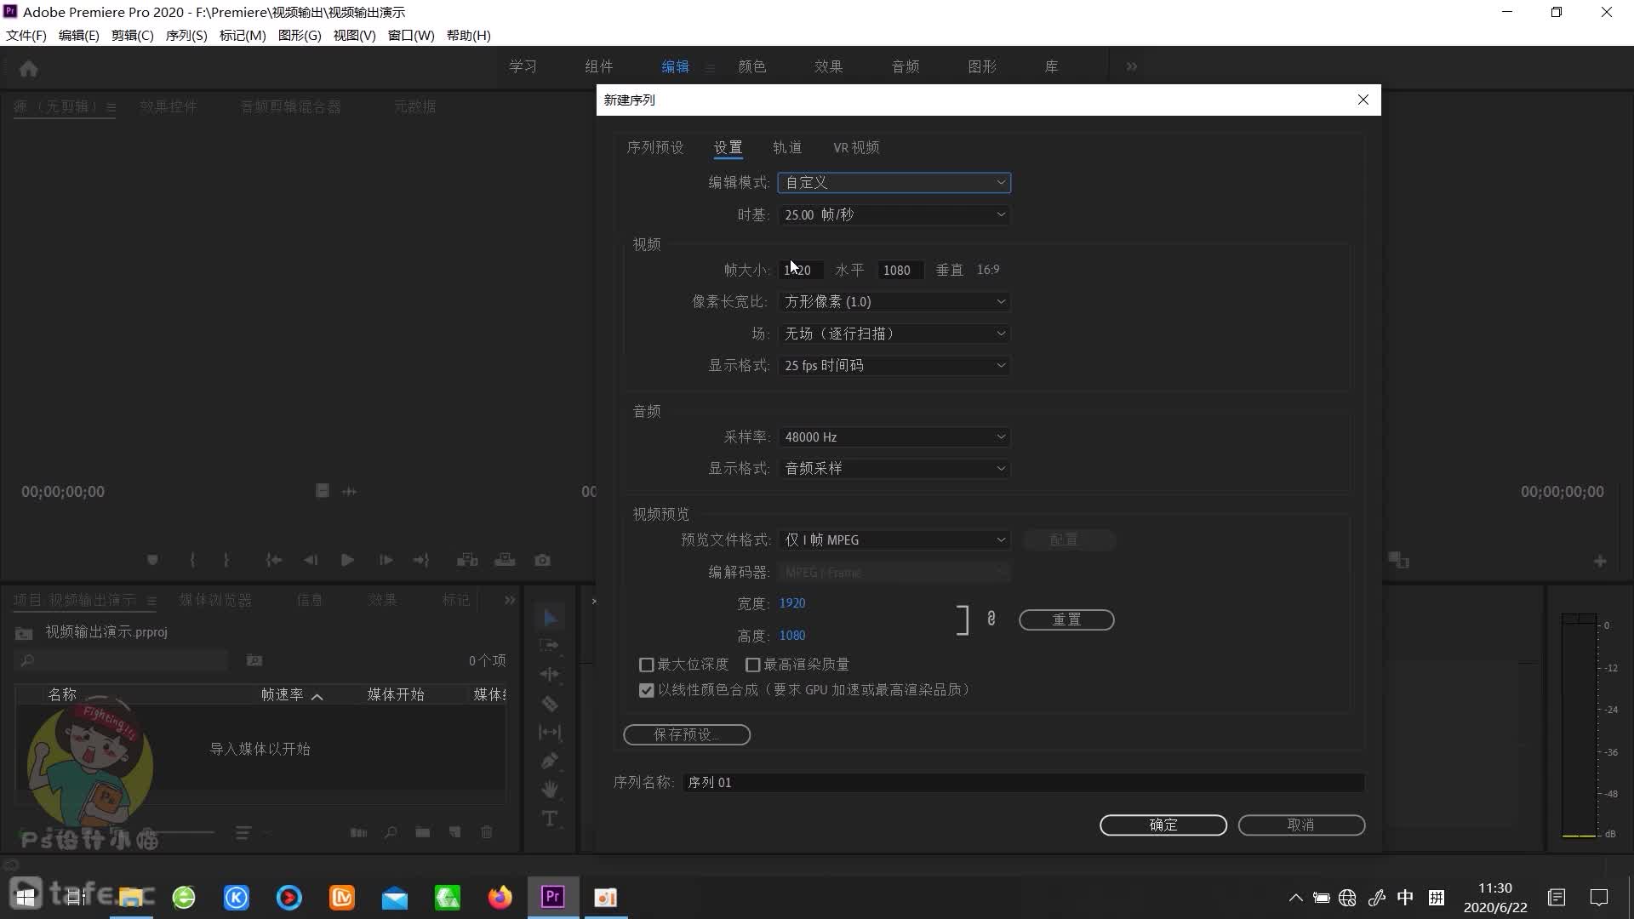Click the Insert button in source monitor
1634x919 pixels.
467,560
